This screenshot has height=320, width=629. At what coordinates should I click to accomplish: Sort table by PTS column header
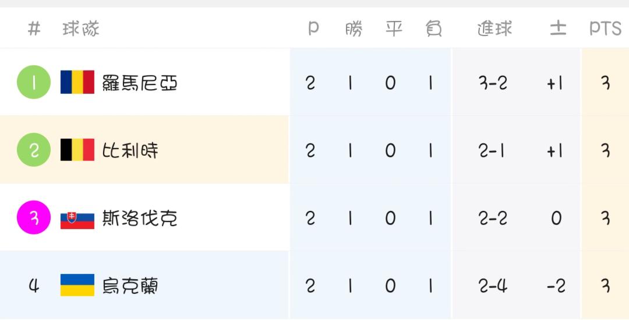[605, 29]
